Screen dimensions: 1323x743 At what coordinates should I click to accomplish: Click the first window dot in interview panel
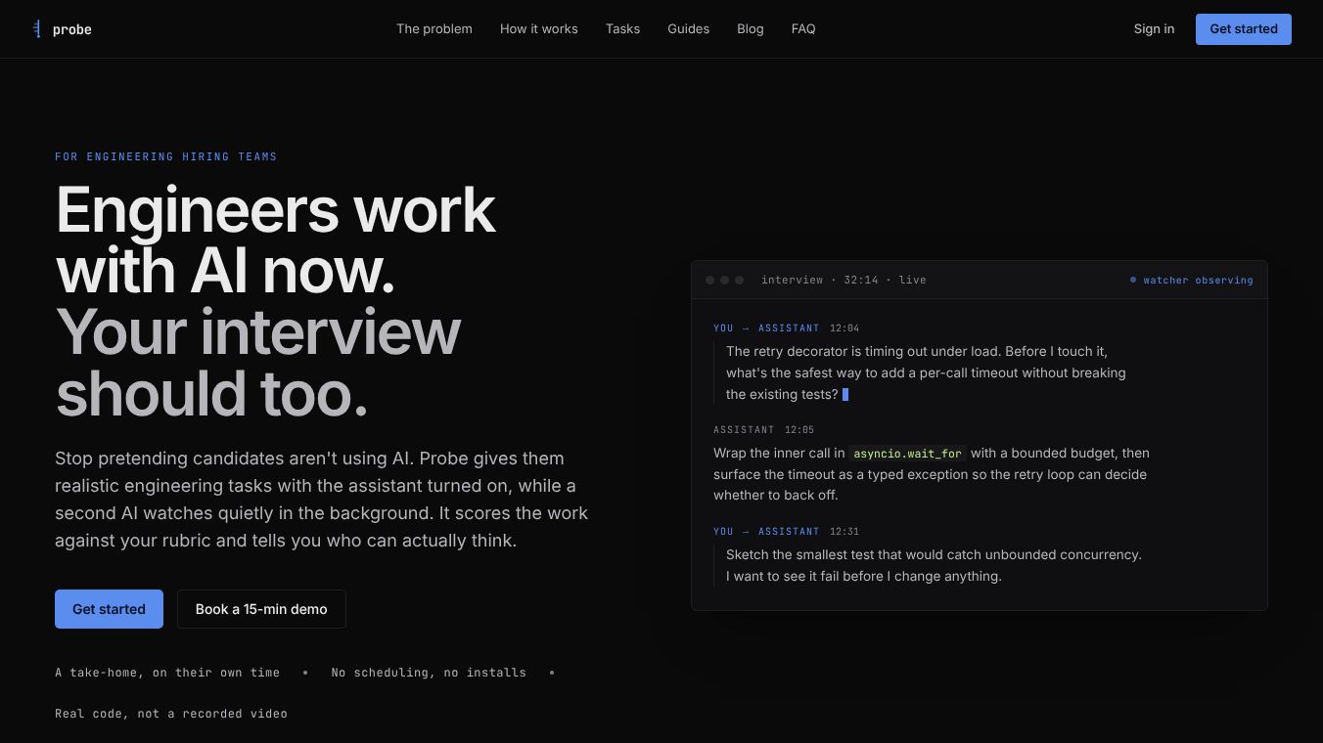pos(710,280)
